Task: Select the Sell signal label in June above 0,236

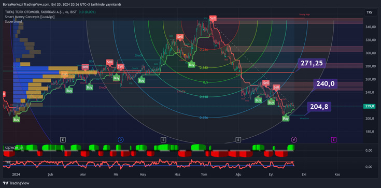Action: point(180,37)
